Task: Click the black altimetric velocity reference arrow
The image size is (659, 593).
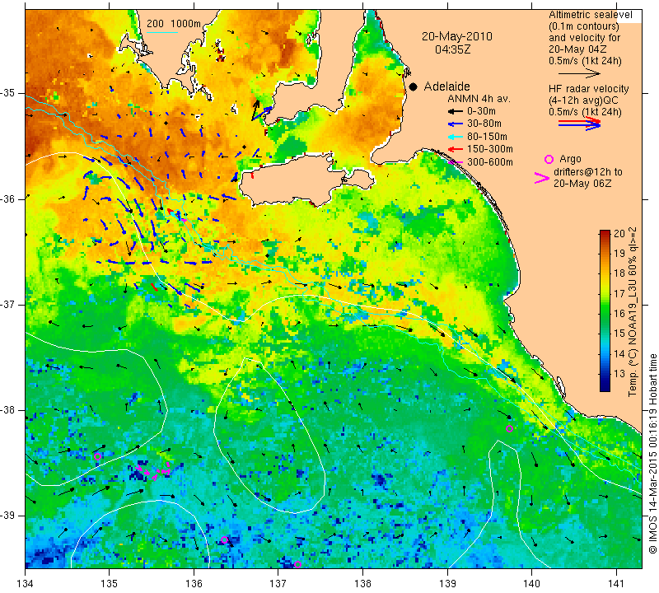Action: tap(579, 73)
